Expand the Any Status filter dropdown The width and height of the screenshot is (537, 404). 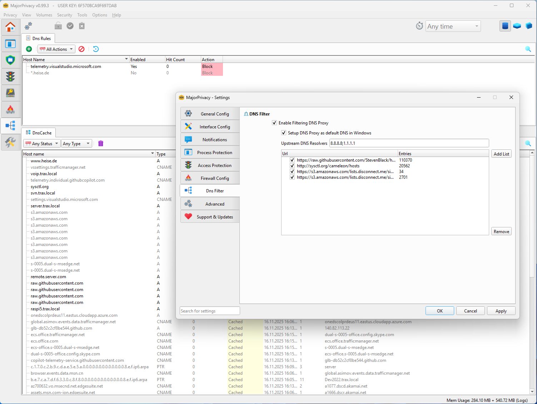[42, 143]
